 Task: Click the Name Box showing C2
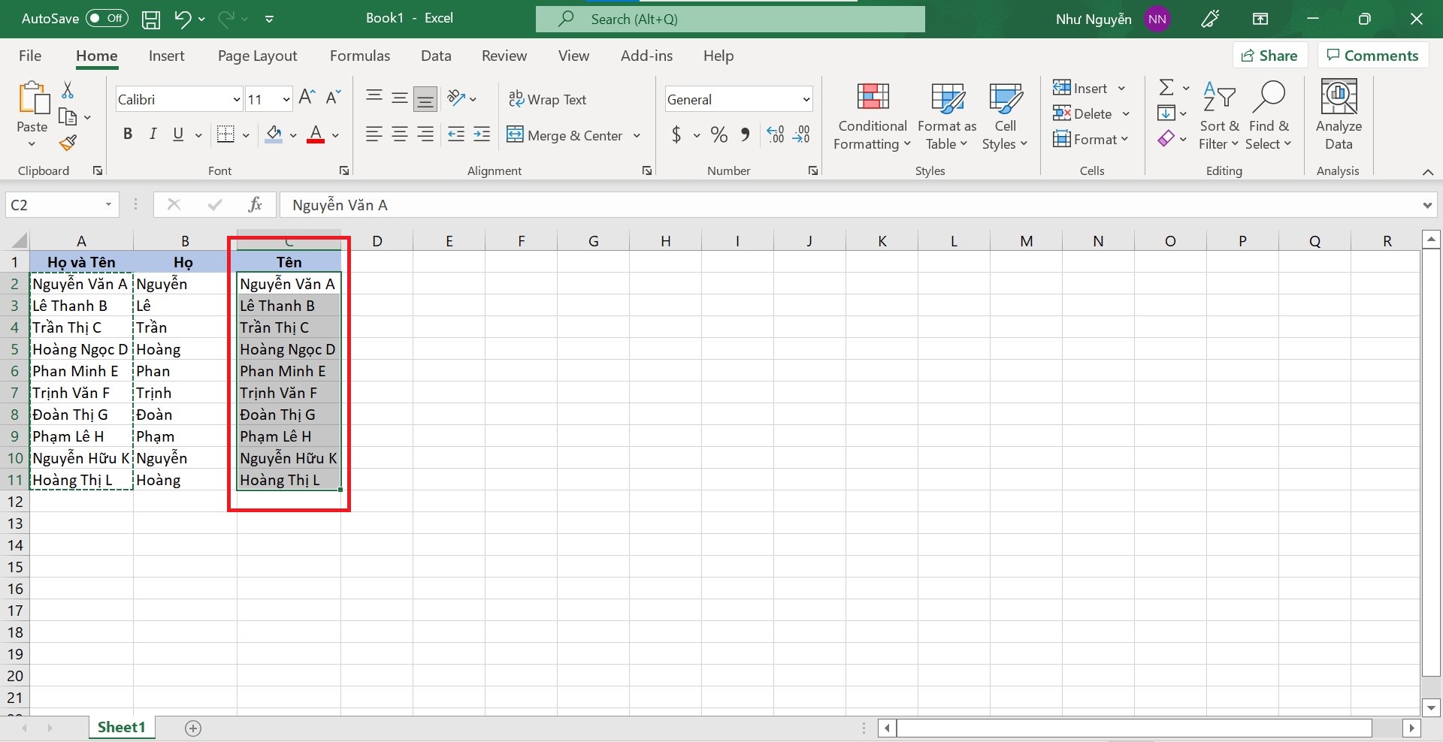pyautogui.click(x=62, y=205)
